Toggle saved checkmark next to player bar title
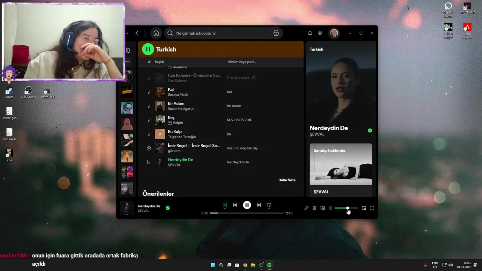Image resolution: width=482 pixels, height=271 pixels. [168, 208]
